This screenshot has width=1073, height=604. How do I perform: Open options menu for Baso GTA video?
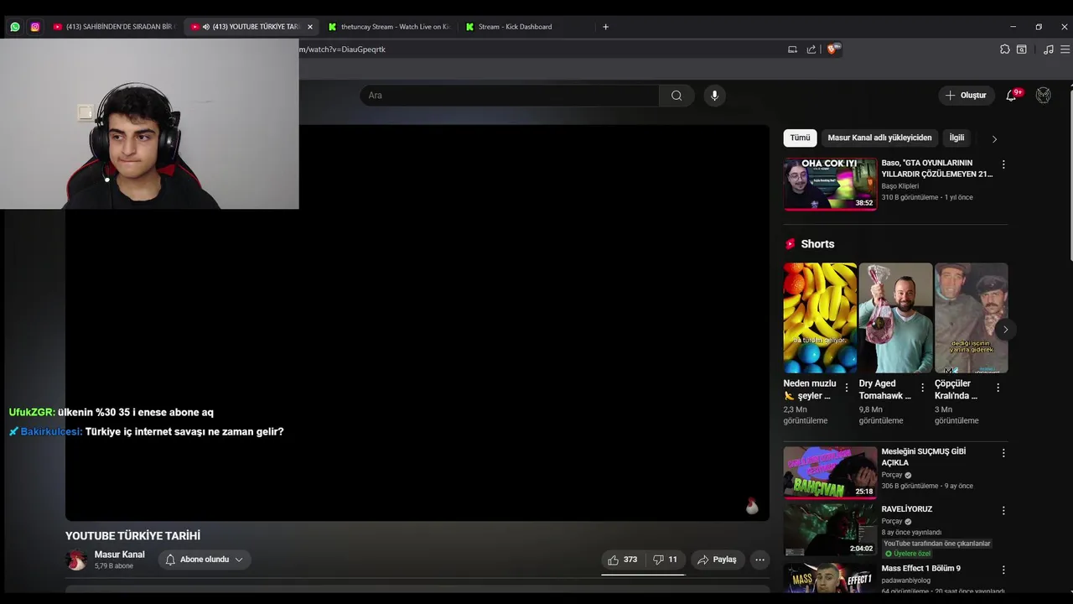(x=1003, y=164)
